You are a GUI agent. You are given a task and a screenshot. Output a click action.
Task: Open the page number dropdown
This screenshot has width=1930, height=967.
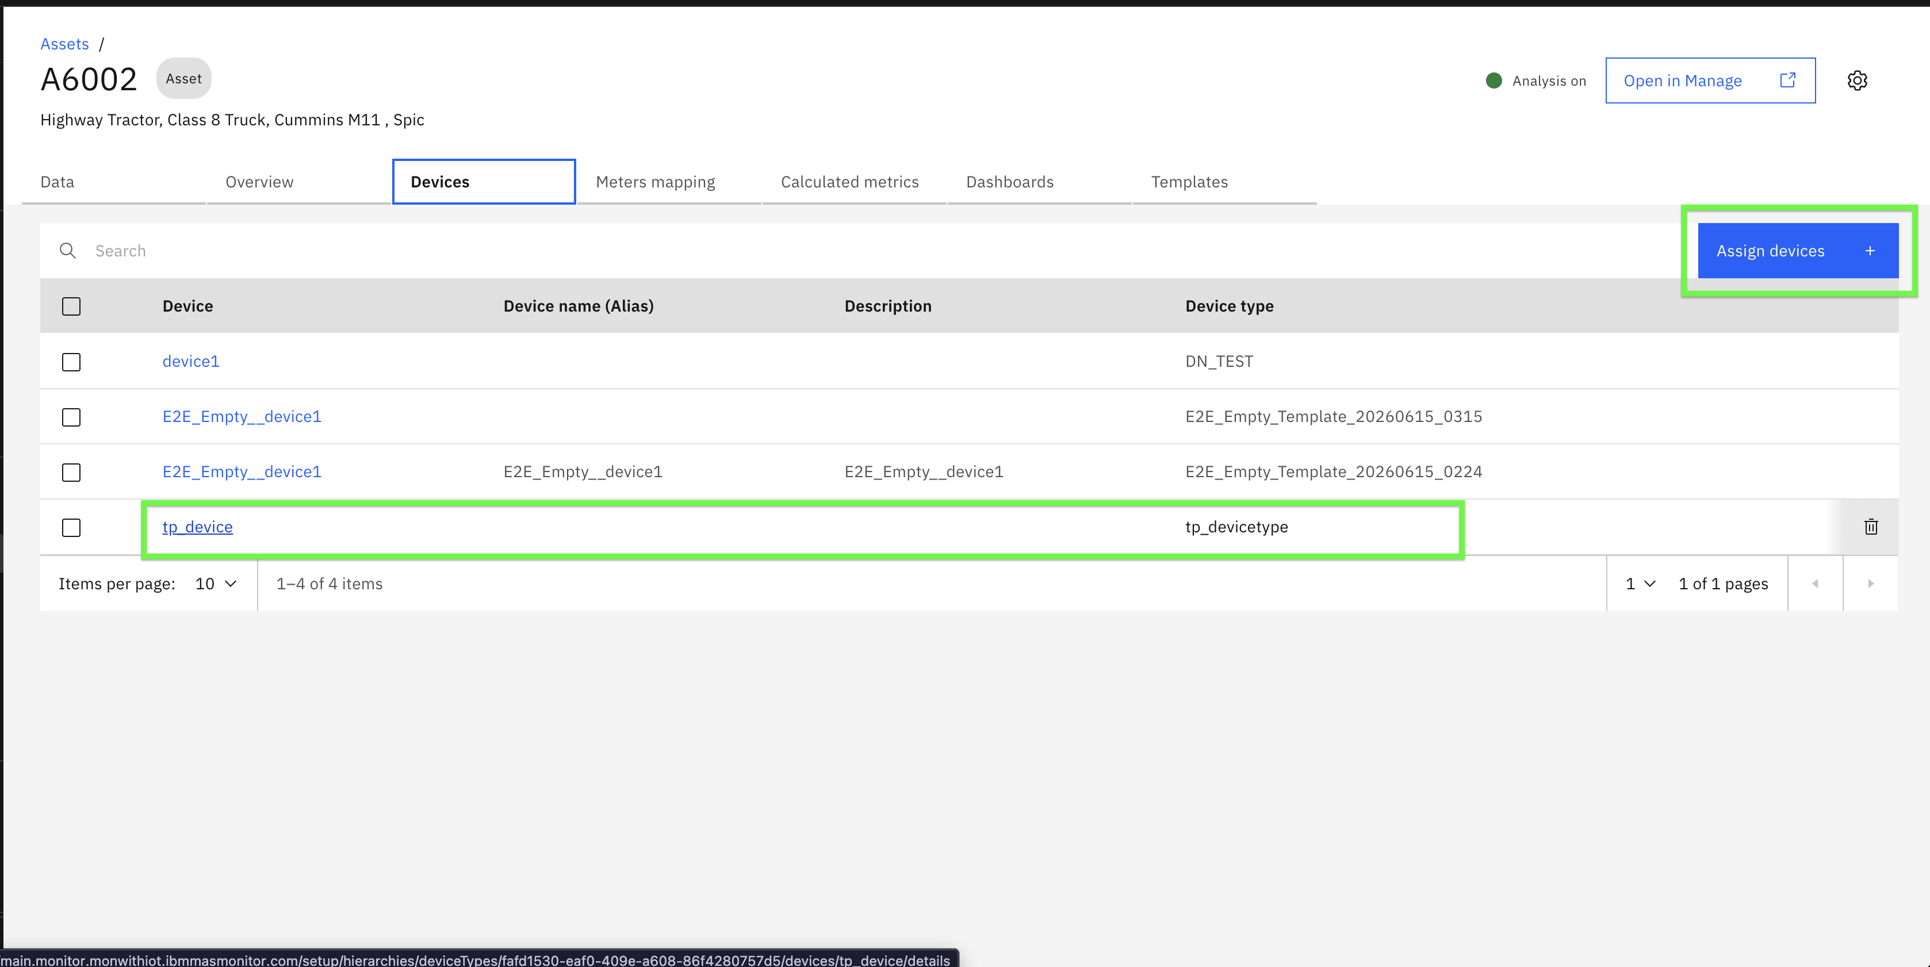(x=1640, y=584)
